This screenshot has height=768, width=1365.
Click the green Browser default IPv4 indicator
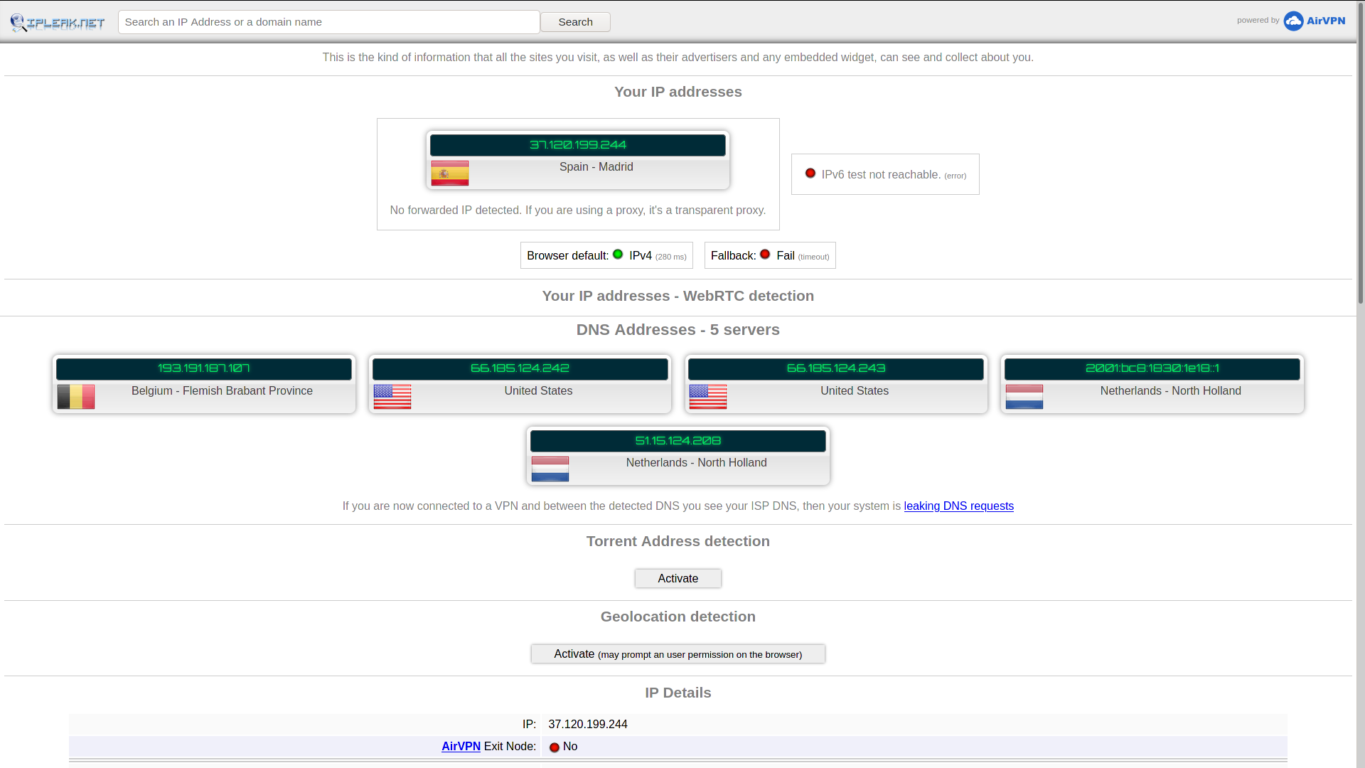tap(618, 255)
